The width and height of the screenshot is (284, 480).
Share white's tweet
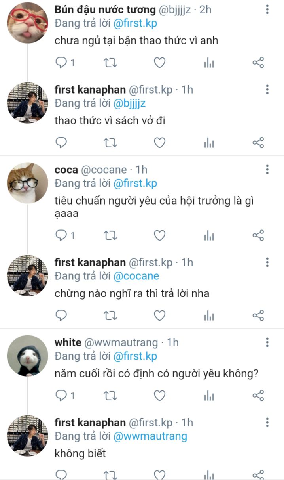(x=258, y=395)
